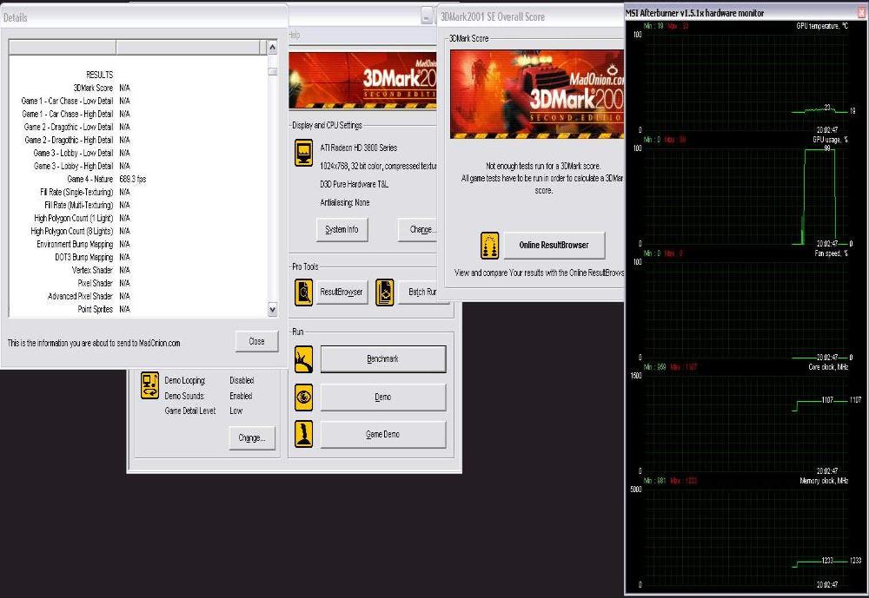This screenshot has width=869, height=598.
Task: Click the 3DMark banner in main window
Action: (362, 82)
